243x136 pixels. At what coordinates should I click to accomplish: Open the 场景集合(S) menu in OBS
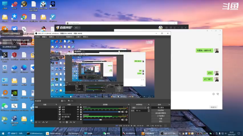(70, 37)
